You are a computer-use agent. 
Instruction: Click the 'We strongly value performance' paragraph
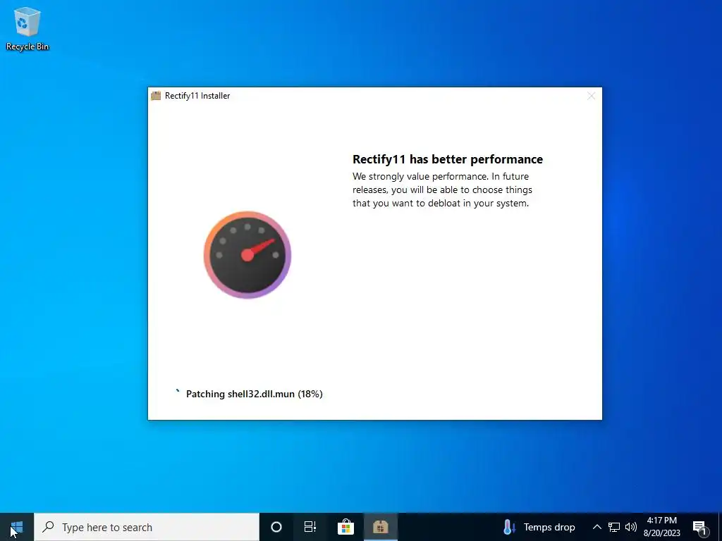tap(443, 189)
